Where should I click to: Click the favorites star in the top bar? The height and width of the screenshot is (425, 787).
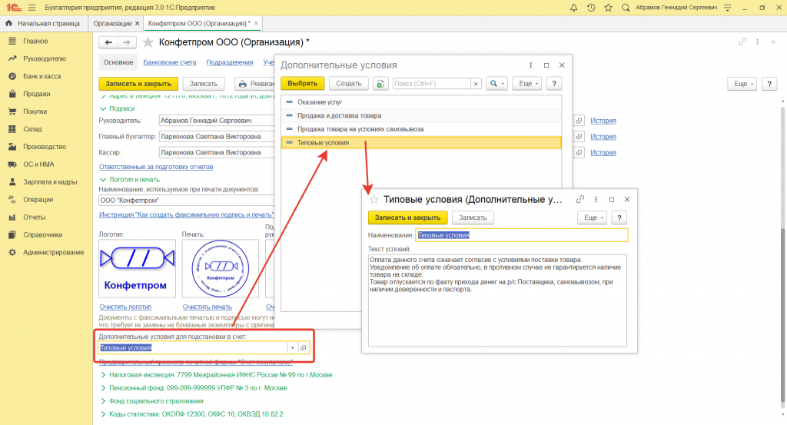[608, 8]
